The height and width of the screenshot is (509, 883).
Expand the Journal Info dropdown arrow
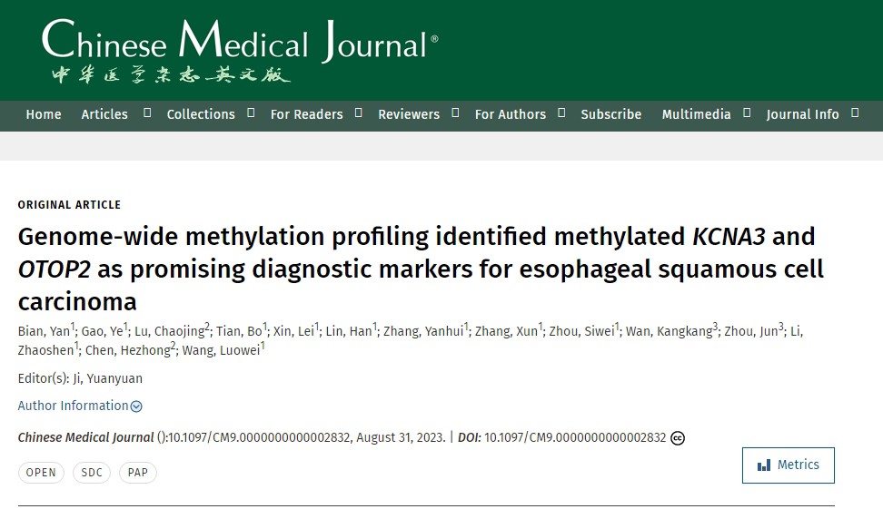(855, 113)
